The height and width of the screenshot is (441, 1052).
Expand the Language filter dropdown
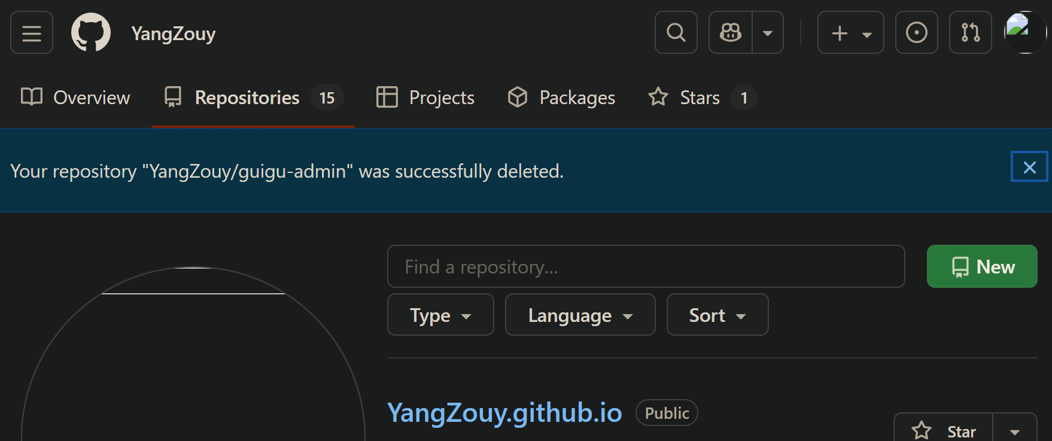tap(580, 315)
